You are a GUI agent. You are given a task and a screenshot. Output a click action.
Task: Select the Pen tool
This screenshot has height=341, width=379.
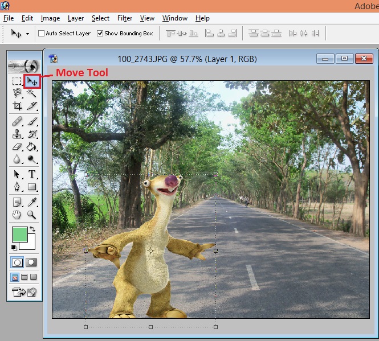coord(17,187)
